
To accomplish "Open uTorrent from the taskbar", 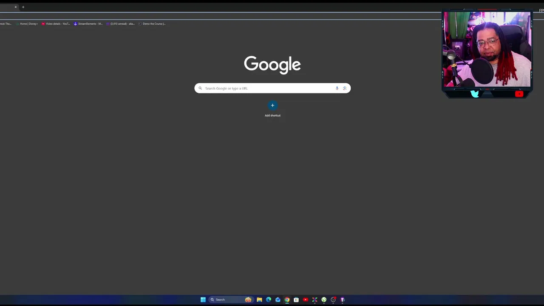I will [x=324, y=300].
